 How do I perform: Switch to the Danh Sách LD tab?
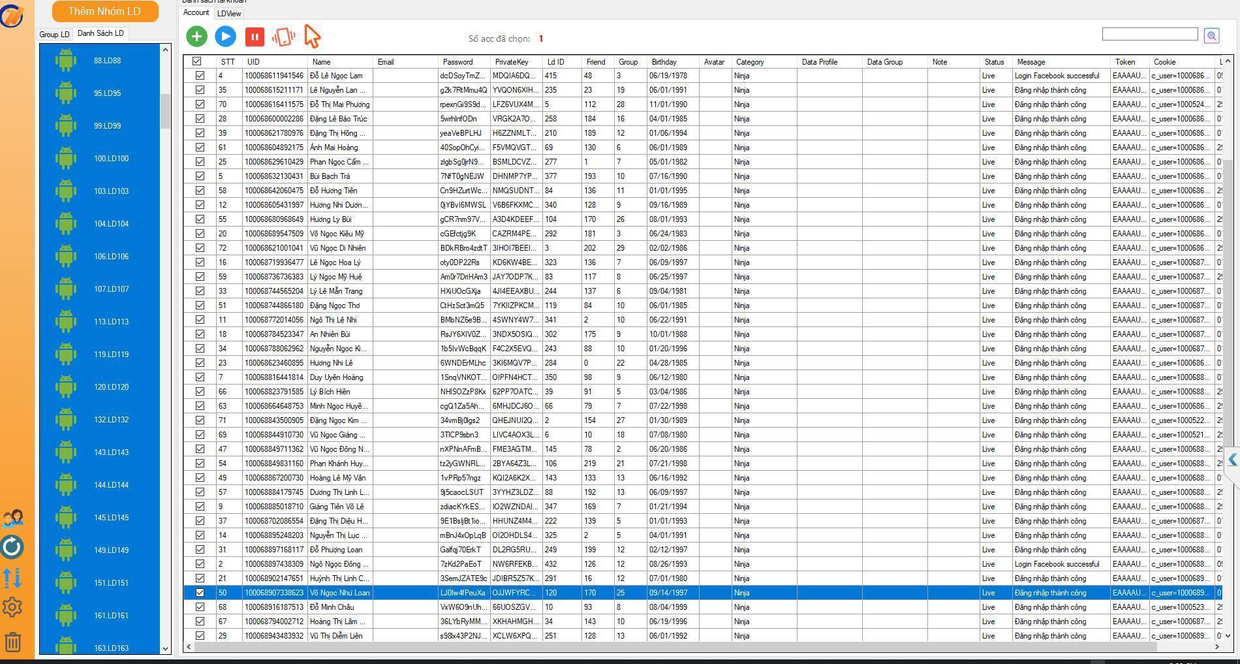(101, 33)
